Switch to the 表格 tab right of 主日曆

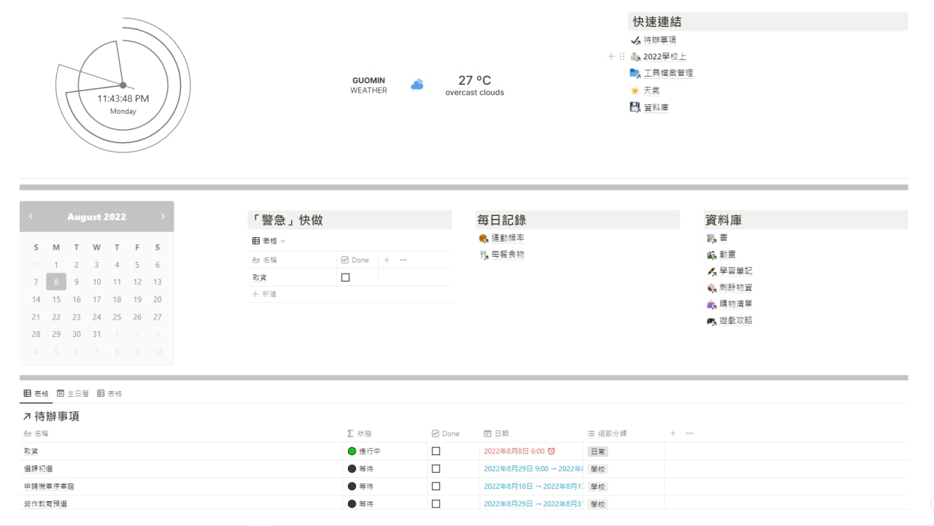pyautogui.click(x=109, y=393)
